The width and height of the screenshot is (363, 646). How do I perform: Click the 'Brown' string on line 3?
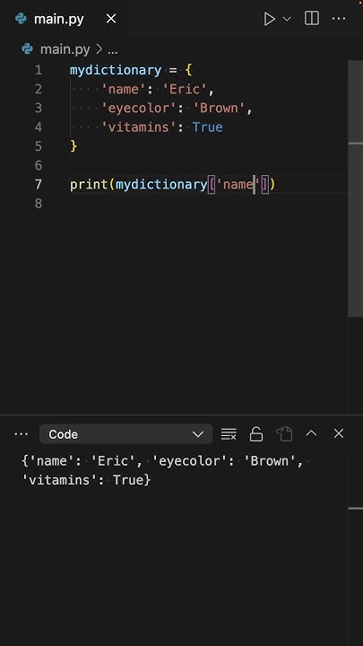(219, 108)
